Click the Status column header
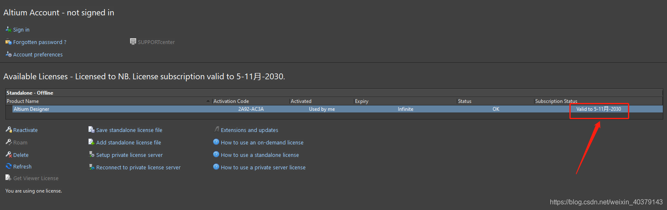Viewport: 667px width, 210px height. (495, 101)
